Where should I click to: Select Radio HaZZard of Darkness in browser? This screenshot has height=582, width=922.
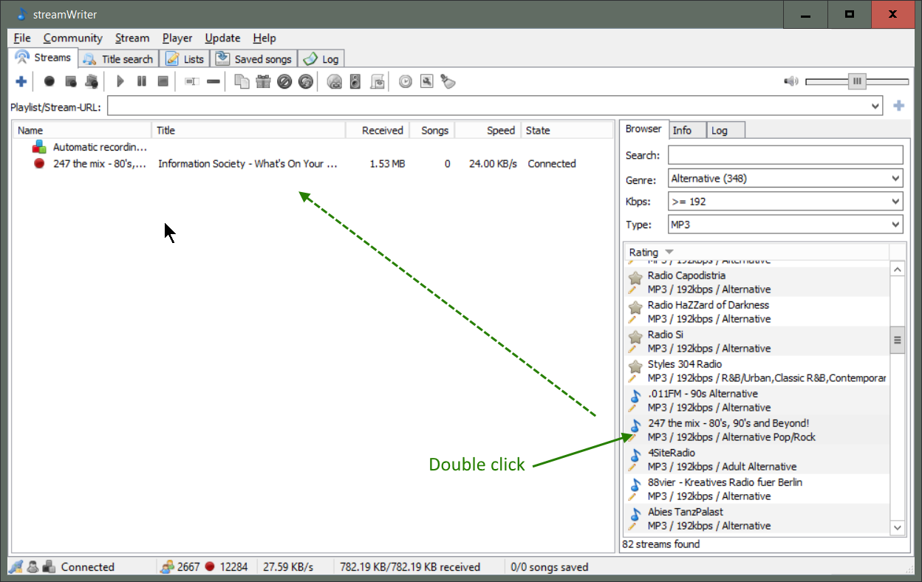coord(757,312)
